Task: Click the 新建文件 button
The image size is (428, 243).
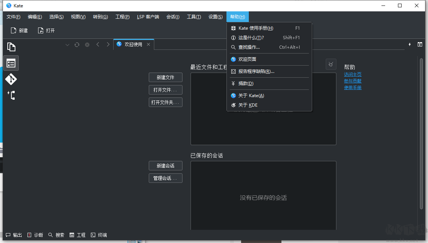Action: tap(165, 77)
